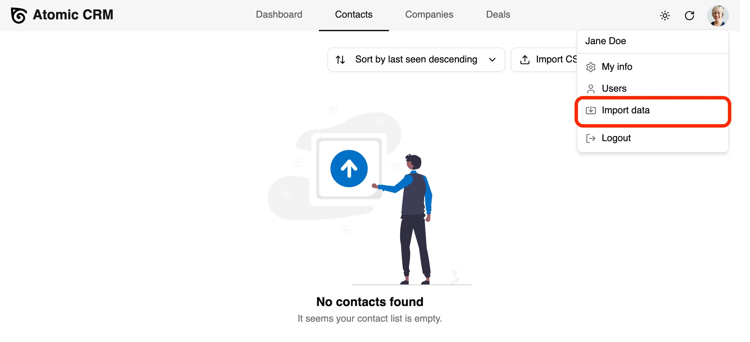This screenshot has height=342, width=750.
Task: Select Logout from the menu
Action: point(616,138)
